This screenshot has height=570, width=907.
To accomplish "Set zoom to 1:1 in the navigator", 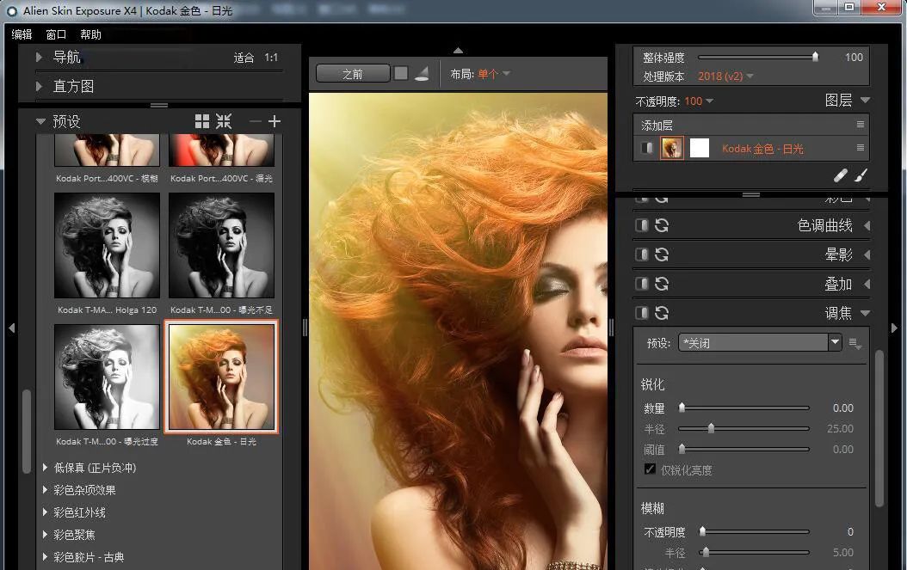I will tap(271, 58).
